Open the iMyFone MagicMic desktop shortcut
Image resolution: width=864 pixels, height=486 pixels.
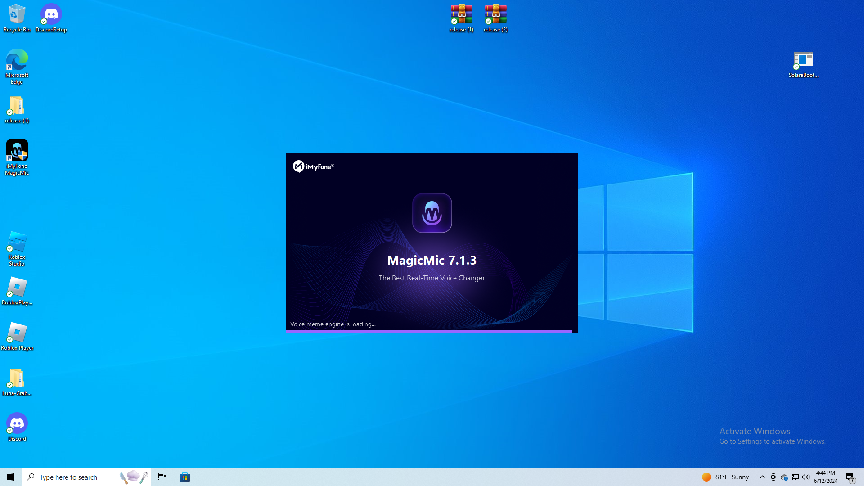coord(17,157)
